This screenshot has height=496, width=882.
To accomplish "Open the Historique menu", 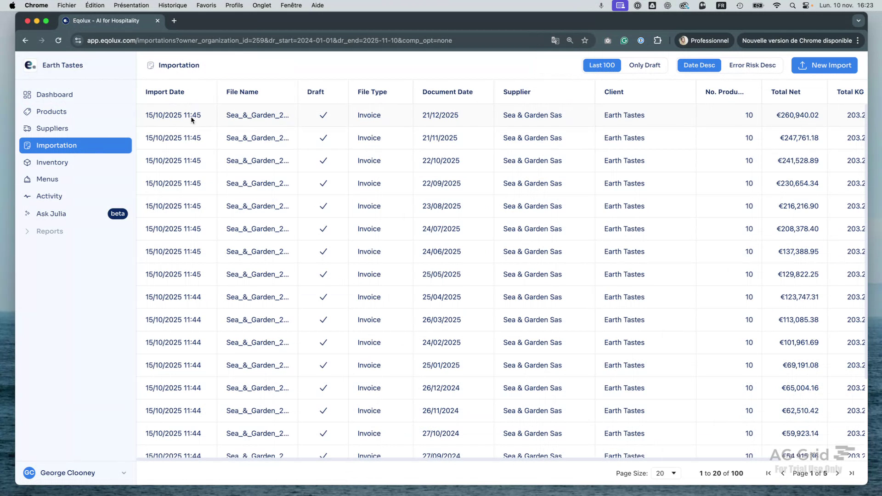I will (172, 5).
